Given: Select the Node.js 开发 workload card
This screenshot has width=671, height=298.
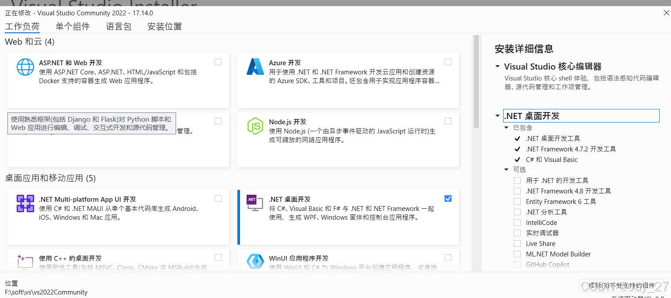Looking at the screenshot, I should point(348,140).
